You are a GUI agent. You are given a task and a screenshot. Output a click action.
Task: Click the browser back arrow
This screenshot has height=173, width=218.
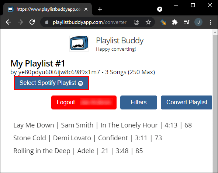tap(8, 22)
